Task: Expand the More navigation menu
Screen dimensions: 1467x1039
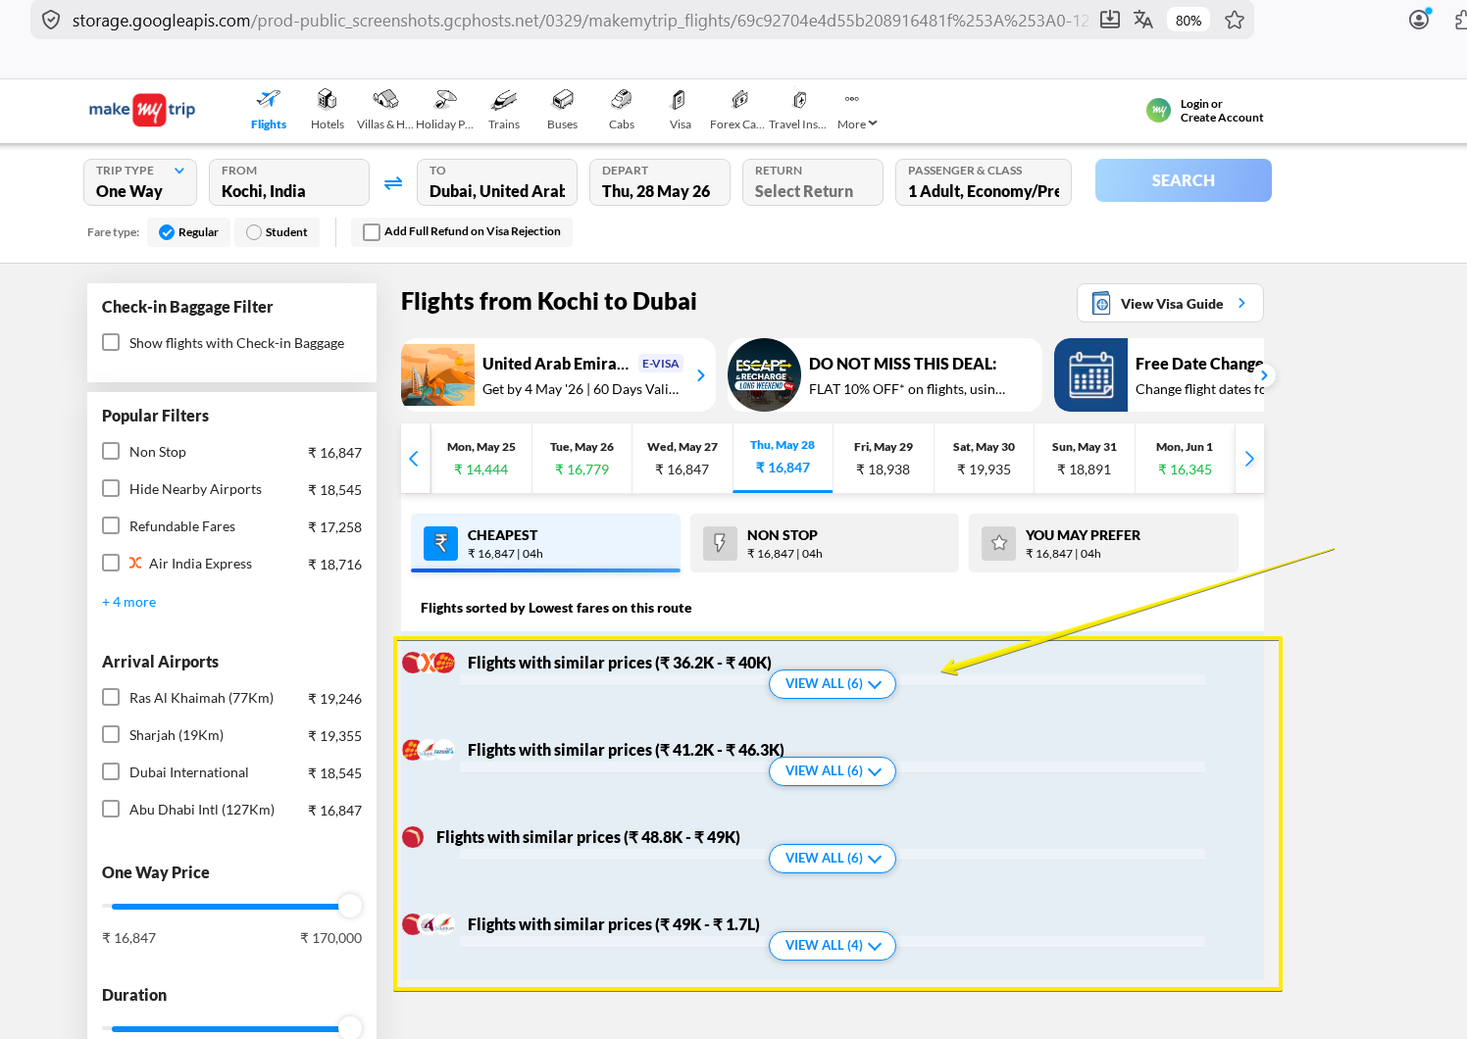Action: click(857, 124)
